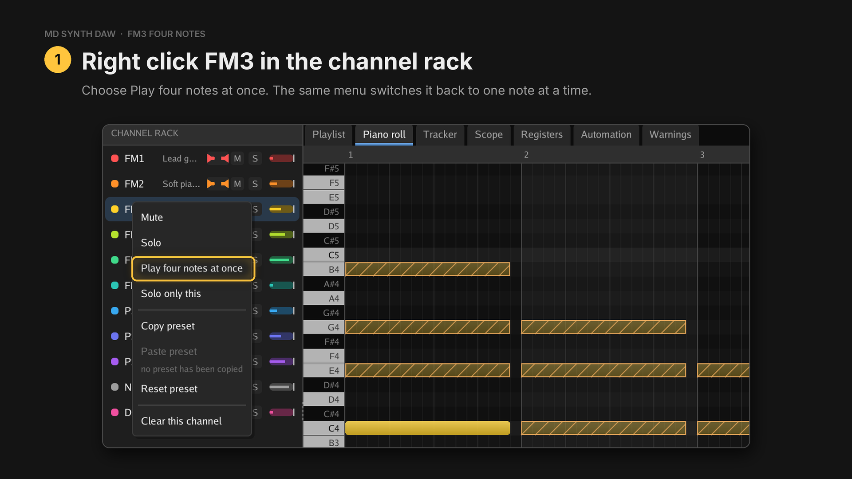The width and height of the screenshot is (852, 479).
Task: Click the red color dot of FM1
Action: [115, 158]
